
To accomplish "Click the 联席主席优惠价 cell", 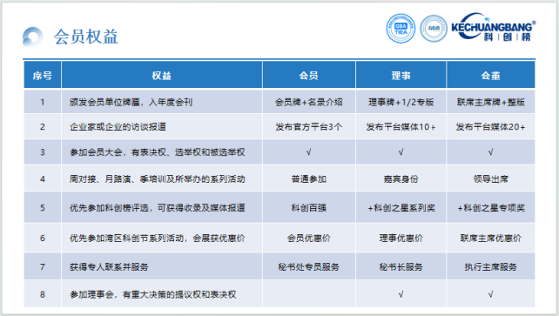I will point(490,238).
